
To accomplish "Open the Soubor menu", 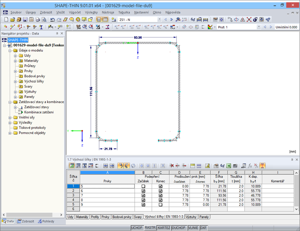I will (x=16, y=12).
